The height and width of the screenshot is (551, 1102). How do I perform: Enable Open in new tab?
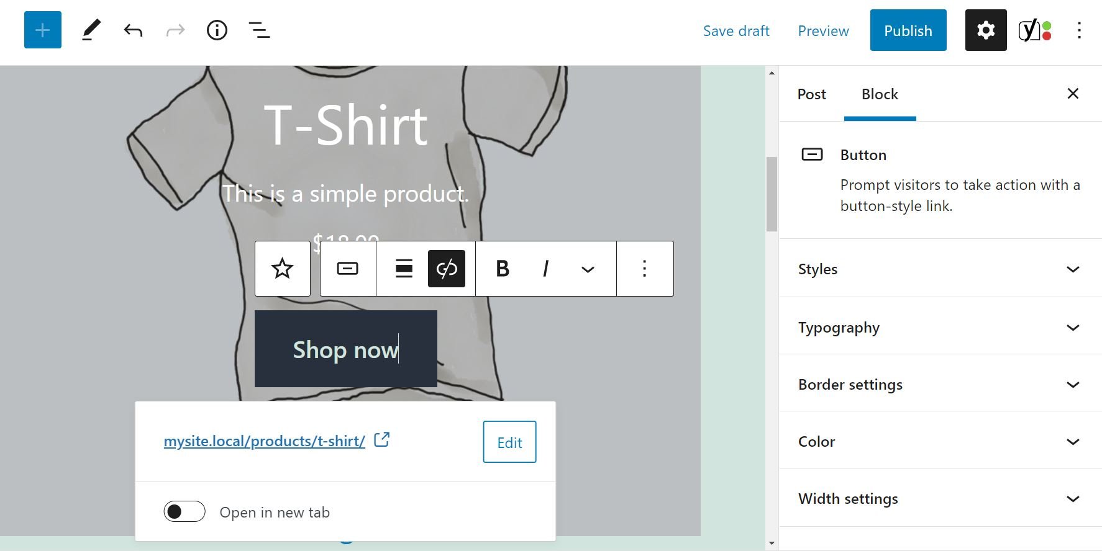[184, 512]
